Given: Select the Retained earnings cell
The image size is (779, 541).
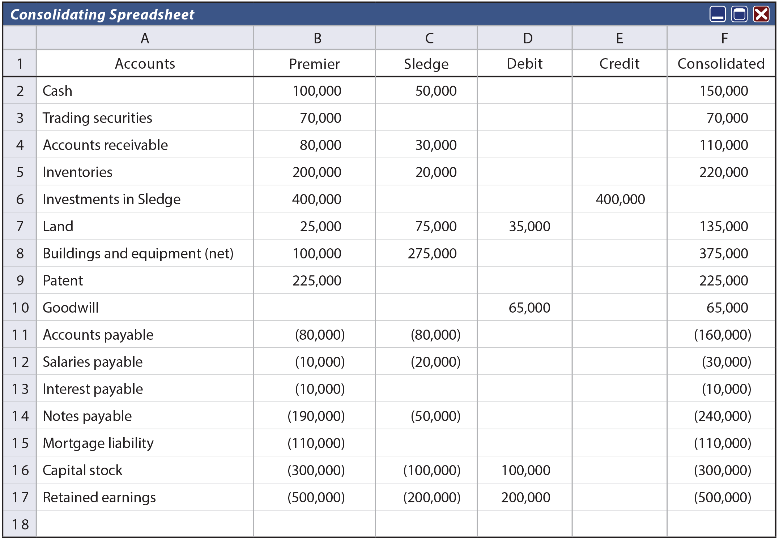Looking at the screenshot, I should pos(145,497).
